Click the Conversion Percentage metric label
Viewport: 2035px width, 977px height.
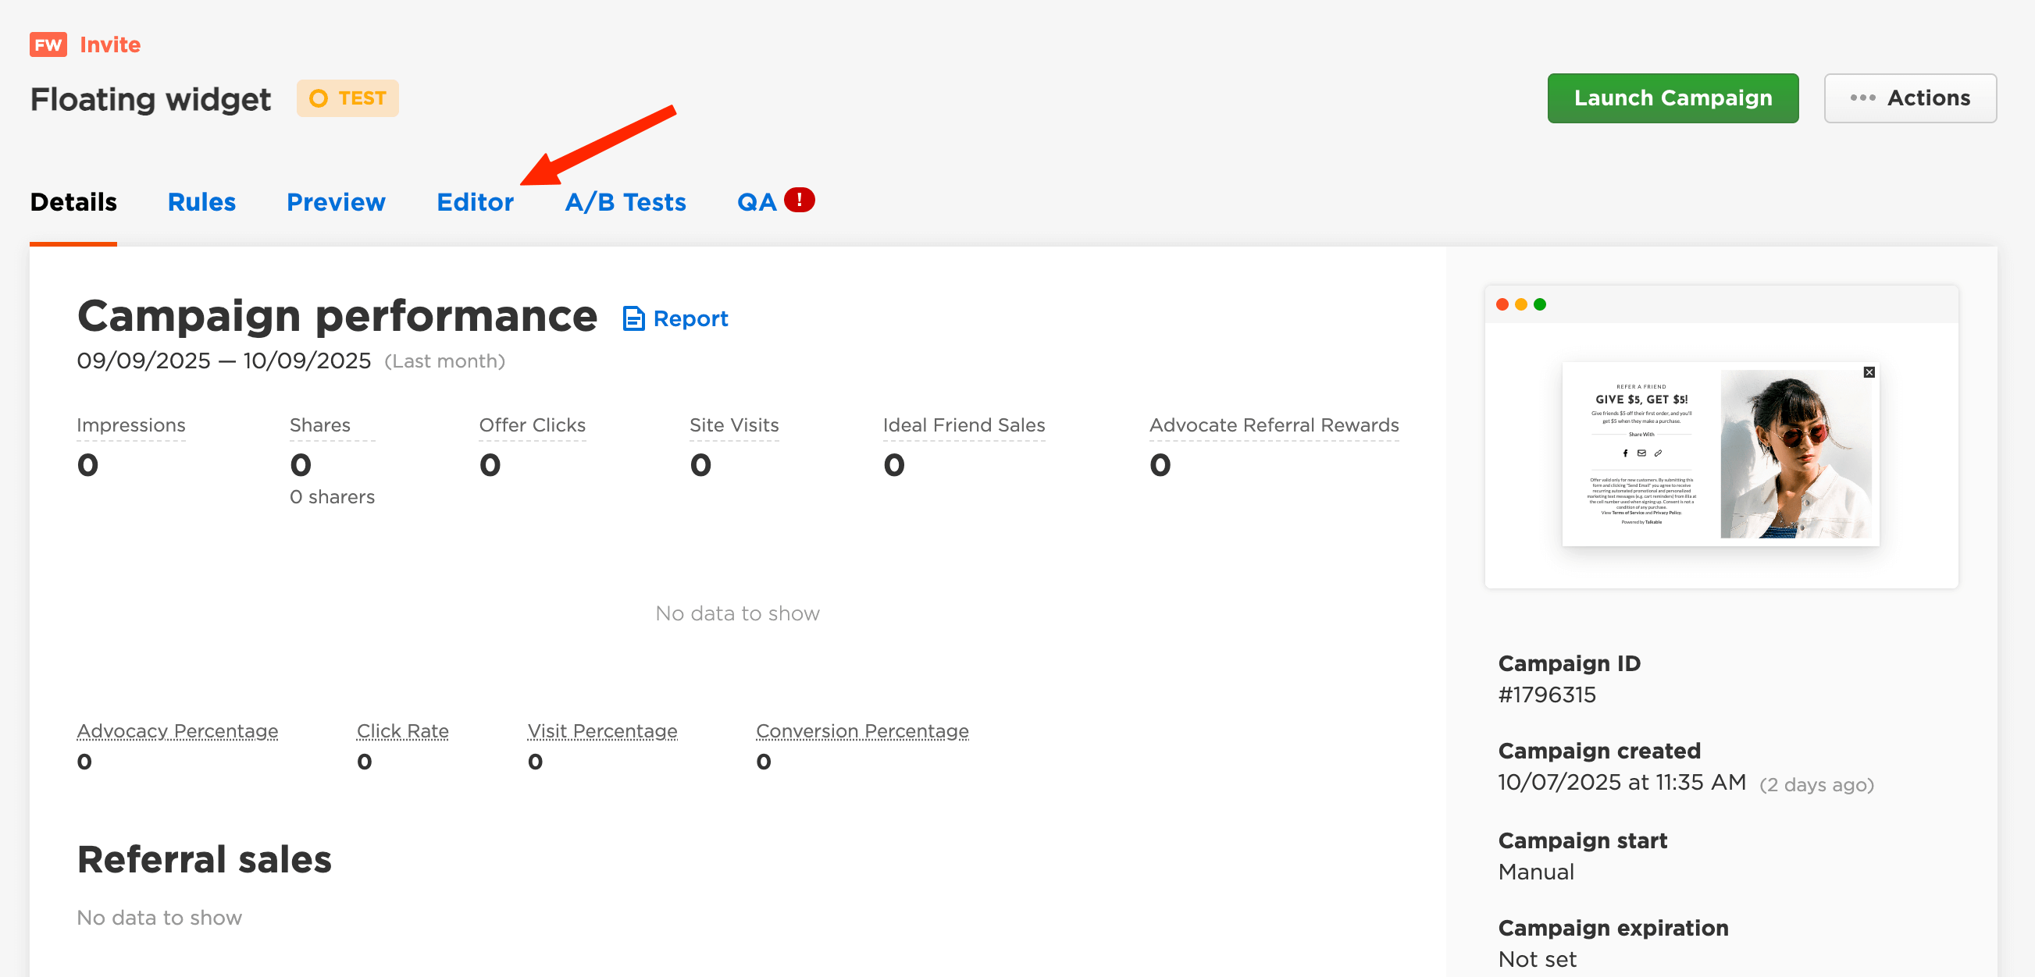(862, 730)
